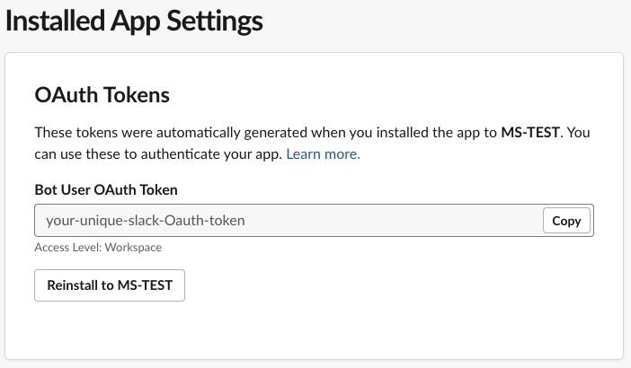Click the Access Level: Workspace caption
Screen dimensions: 631x368
(98, 247)
